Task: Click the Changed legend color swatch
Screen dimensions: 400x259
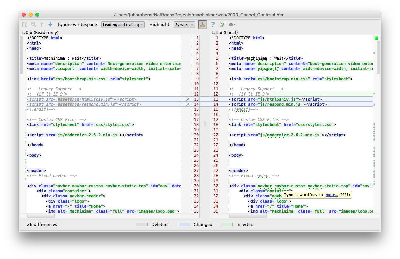Action: pos(185,224)
